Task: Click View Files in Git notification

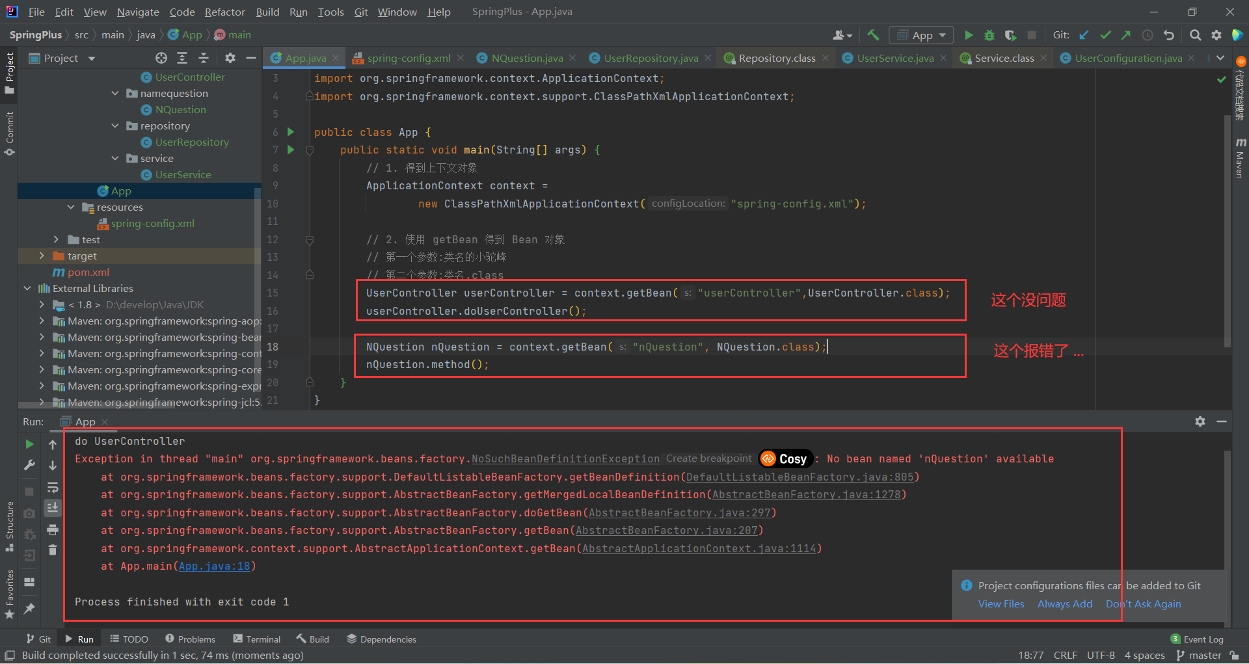Action: click(1001, 604)
